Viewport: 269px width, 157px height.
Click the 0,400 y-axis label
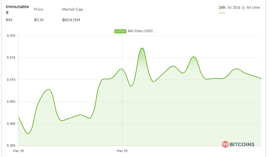tap(11, 124)
